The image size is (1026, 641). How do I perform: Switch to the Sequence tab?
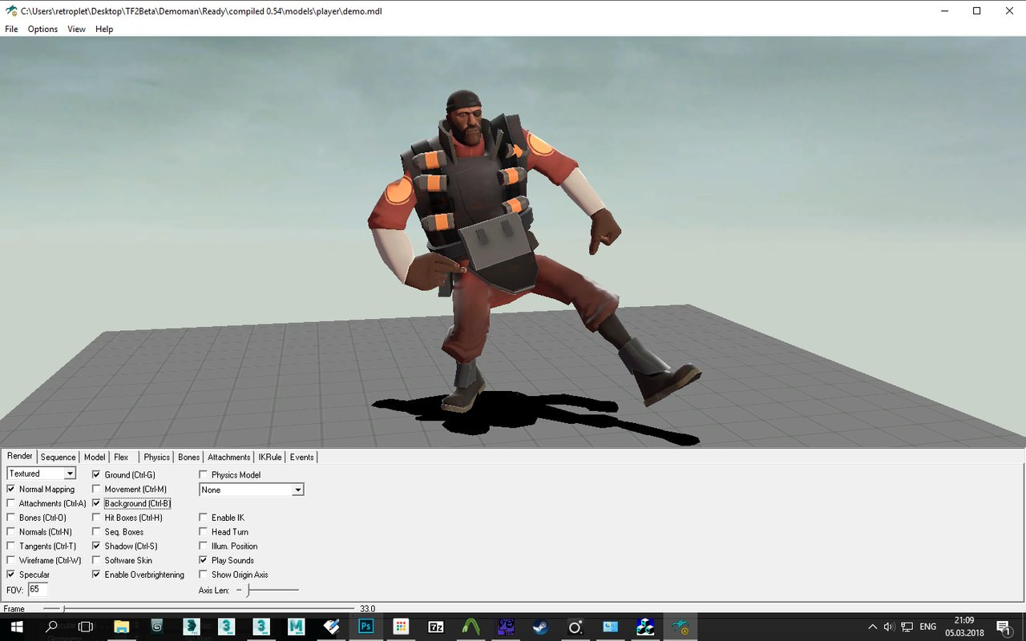tap(57, 457)
